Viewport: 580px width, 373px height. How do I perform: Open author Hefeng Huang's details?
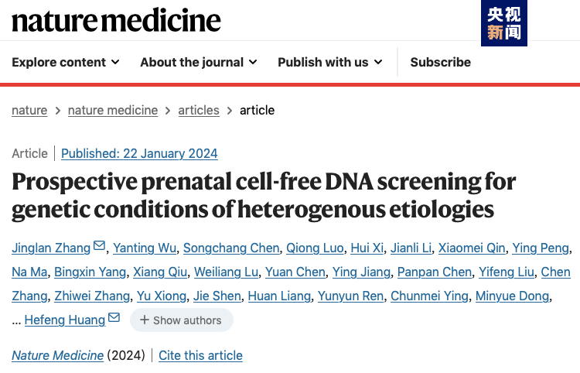click(x=65, y=319)
